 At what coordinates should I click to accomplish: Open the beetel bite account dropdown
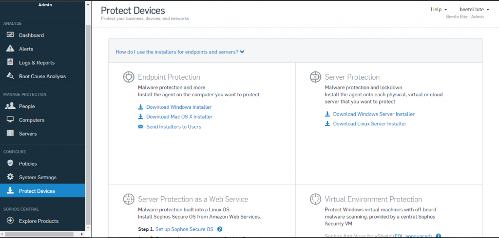[474, 10]
